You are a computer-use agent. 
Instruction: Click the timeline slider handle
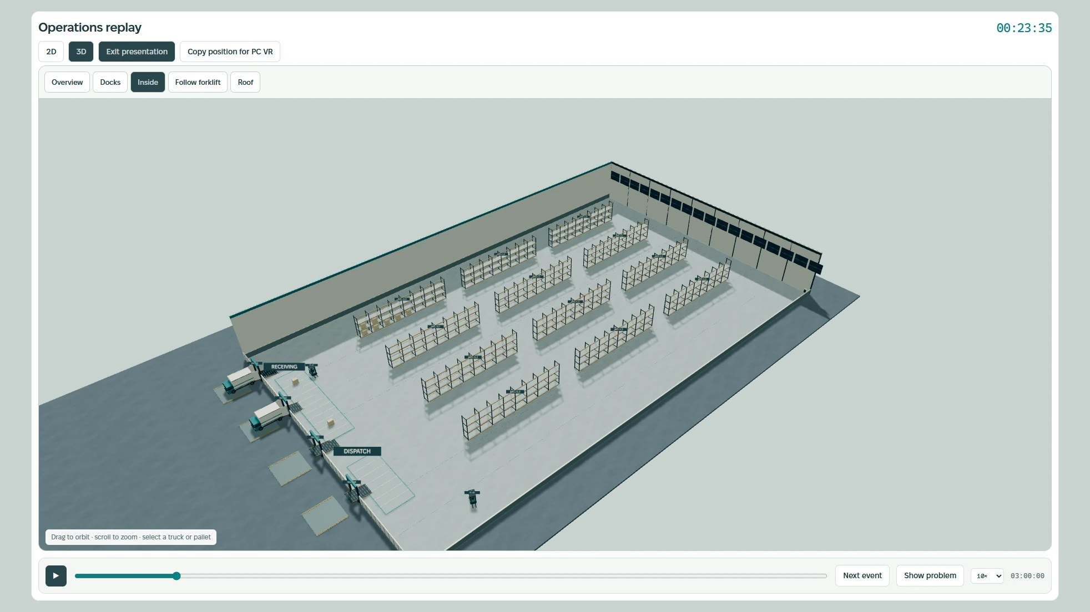point(176,576)
